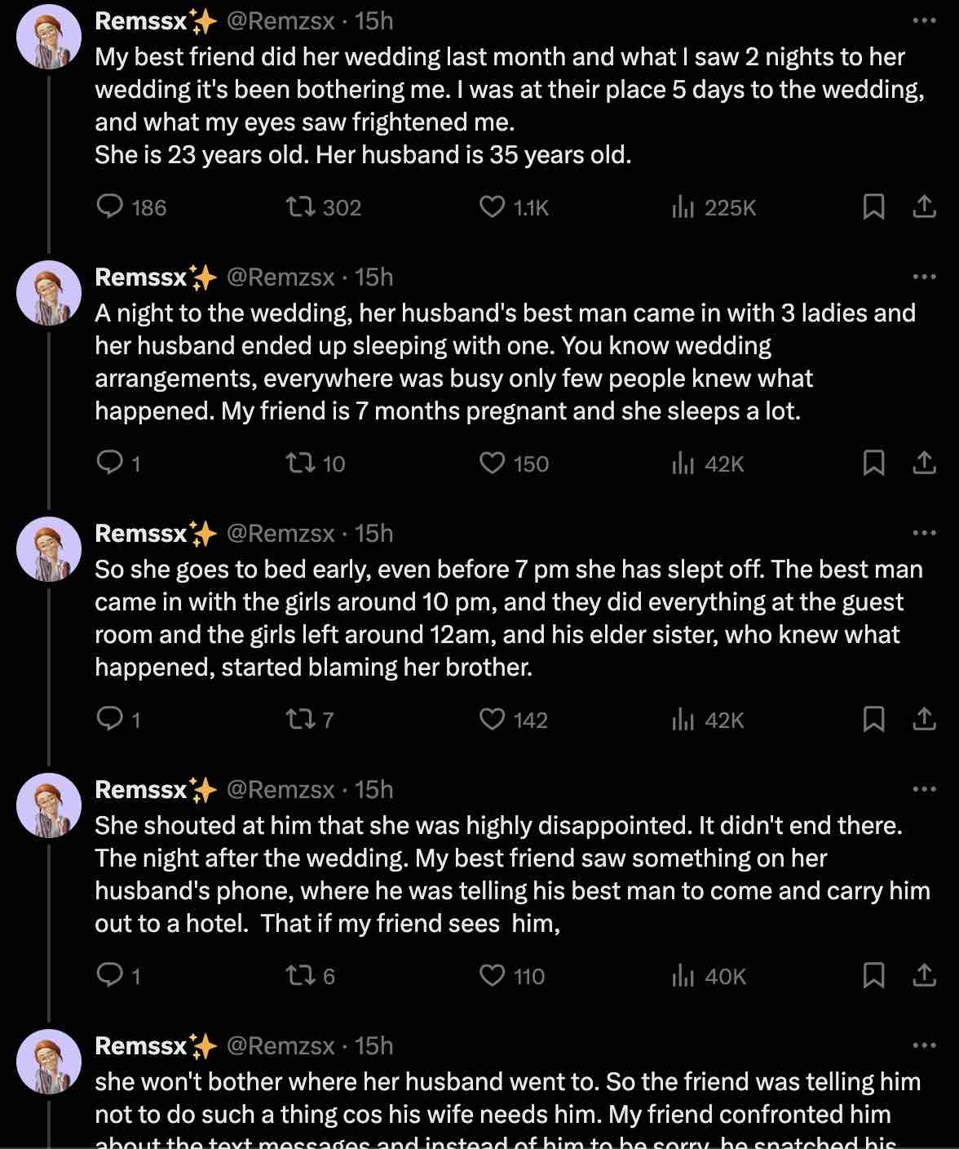This screenshot has height=1149, width=959.
Task: Click the @Remzsx username link
Action: [281, 21]
